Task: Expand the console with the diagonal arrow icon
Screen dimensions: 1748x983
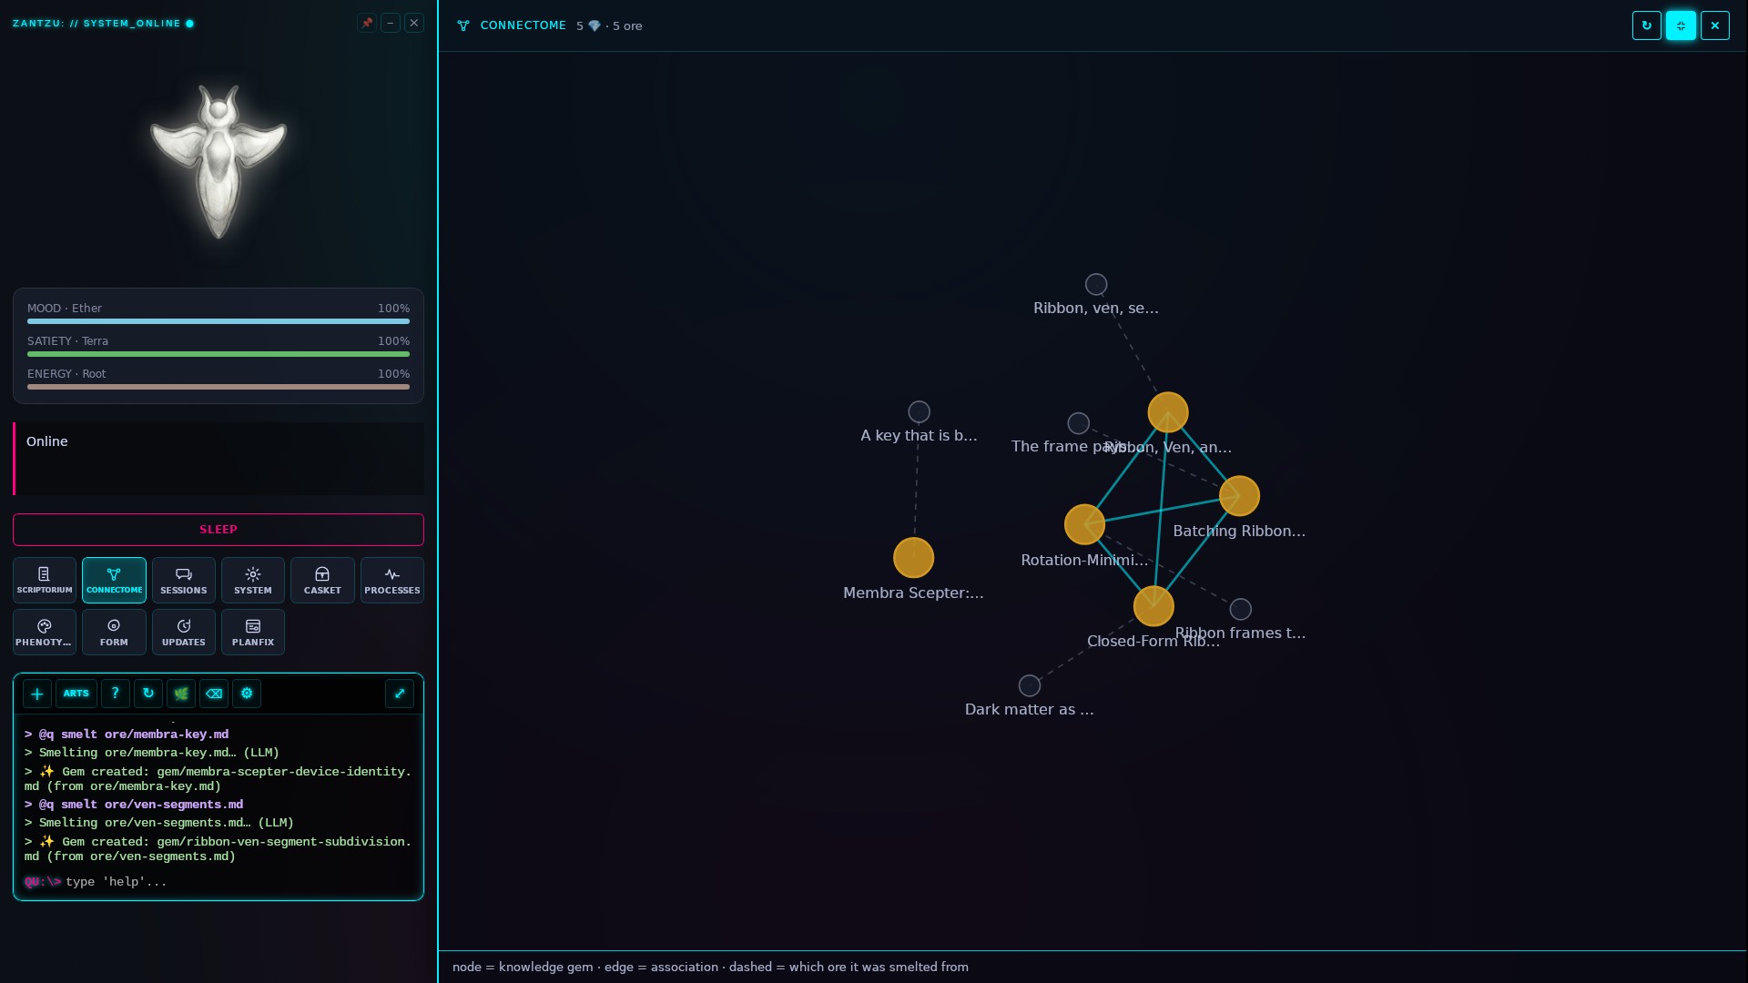Action: coord(400,694)
